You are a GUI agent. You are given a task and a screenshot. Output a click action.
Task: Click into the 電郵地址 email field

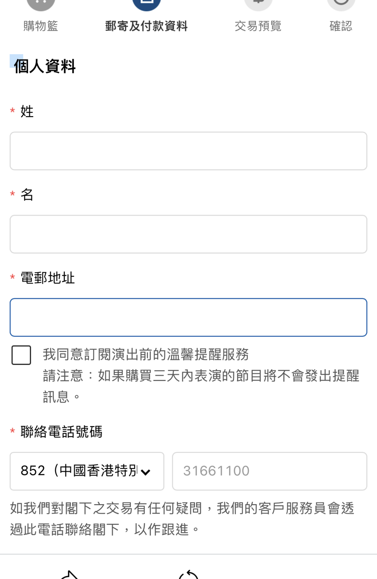tap(188, 317)
